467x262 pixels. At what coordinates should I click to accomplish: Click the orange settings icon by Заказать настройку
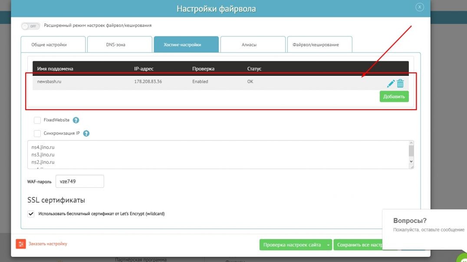point(21,244)
